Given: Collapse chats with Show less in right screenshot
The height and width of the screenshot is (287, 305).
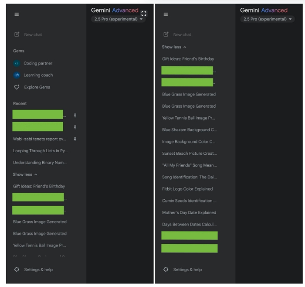Looking at the screenshot, I should pos(174,47).
